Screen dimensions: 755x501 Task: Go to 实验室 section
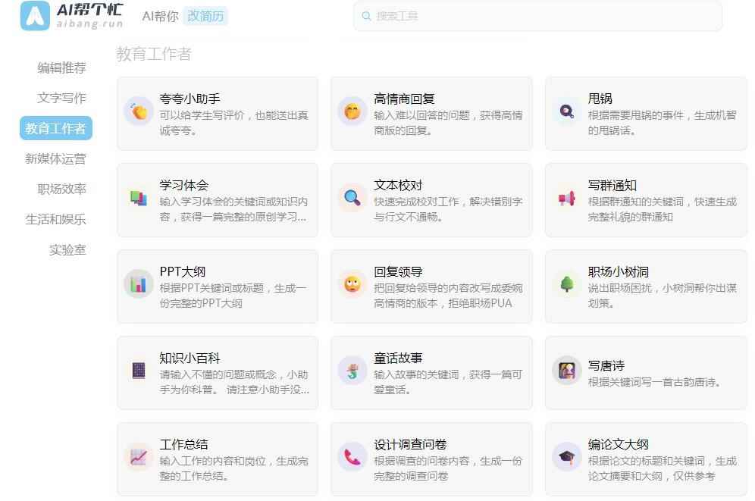[x=67, y=249]
